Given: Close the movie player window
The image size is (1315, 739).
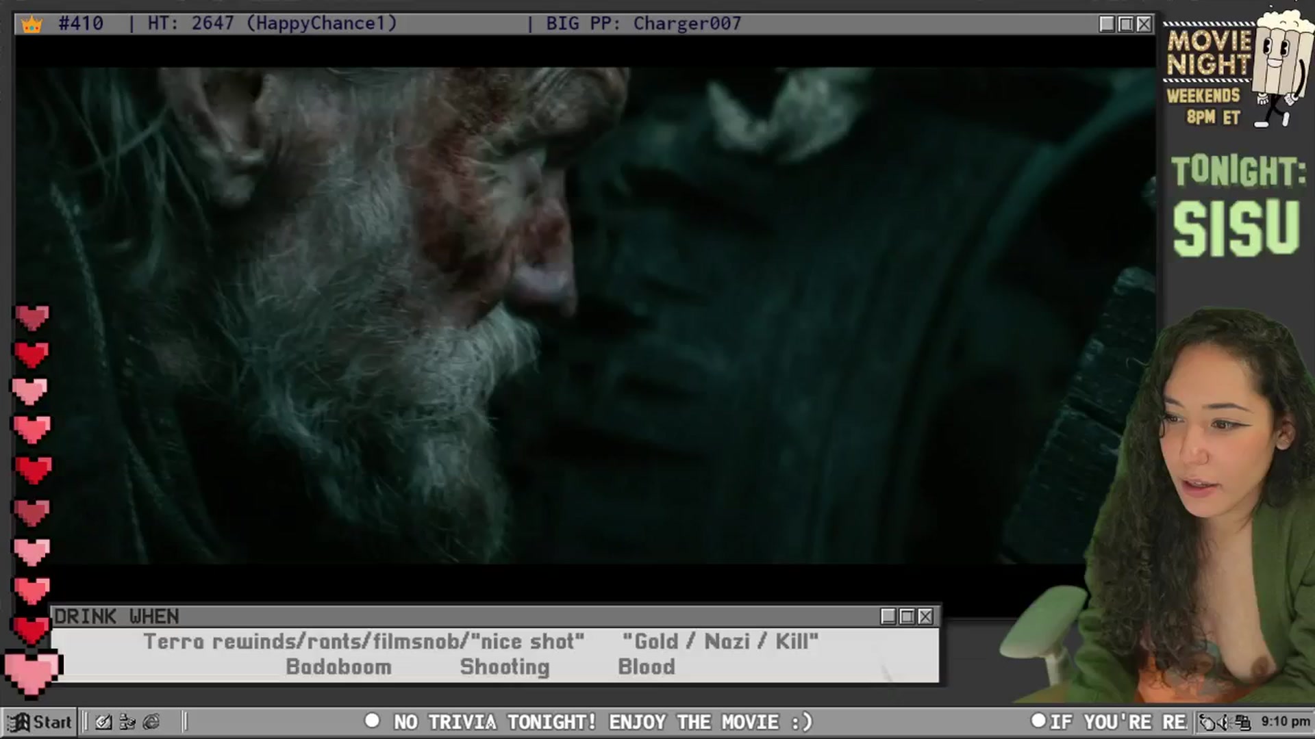Looking at the screenshot, I should (1144, 24).
